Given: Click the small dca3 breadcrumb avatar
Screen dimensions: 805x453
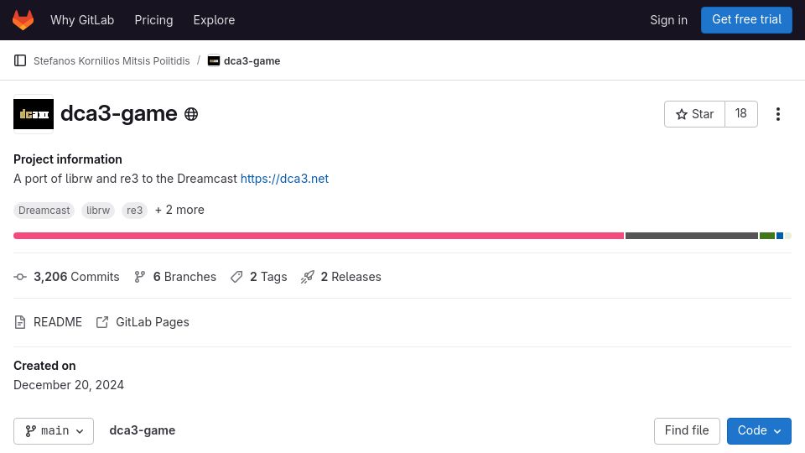Looking at the screenshot, I should (214, 60).
